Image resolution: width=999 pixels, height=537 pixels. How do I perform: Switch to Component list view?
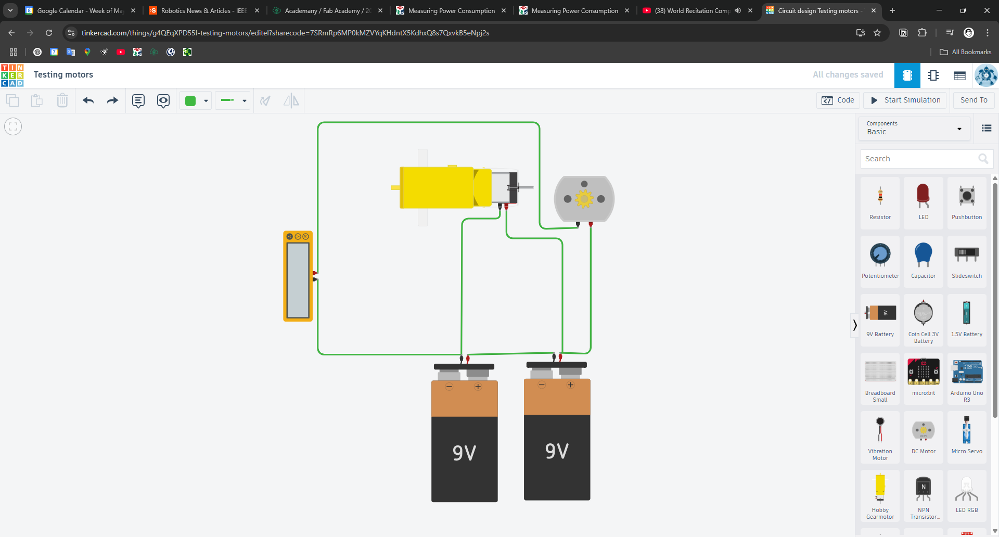(960, 75)
